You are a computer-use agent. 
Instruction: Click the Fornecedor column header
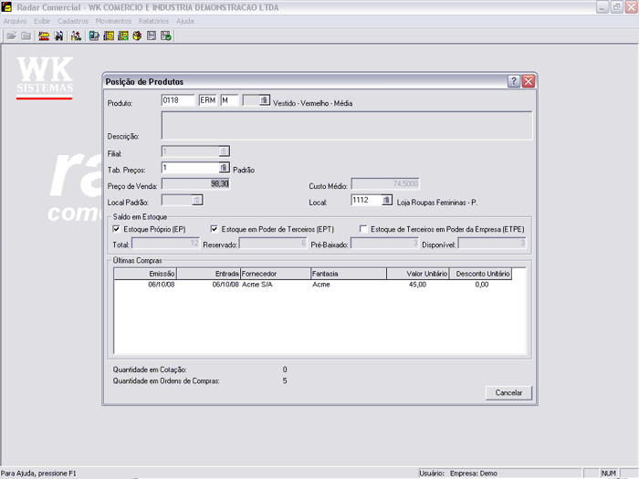pyautogui.click(x=275, y=273)
